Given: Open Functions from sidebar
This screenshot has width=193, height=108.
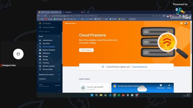Looking at the screenshot, I should pyautogui.click(x=46, y=63).
